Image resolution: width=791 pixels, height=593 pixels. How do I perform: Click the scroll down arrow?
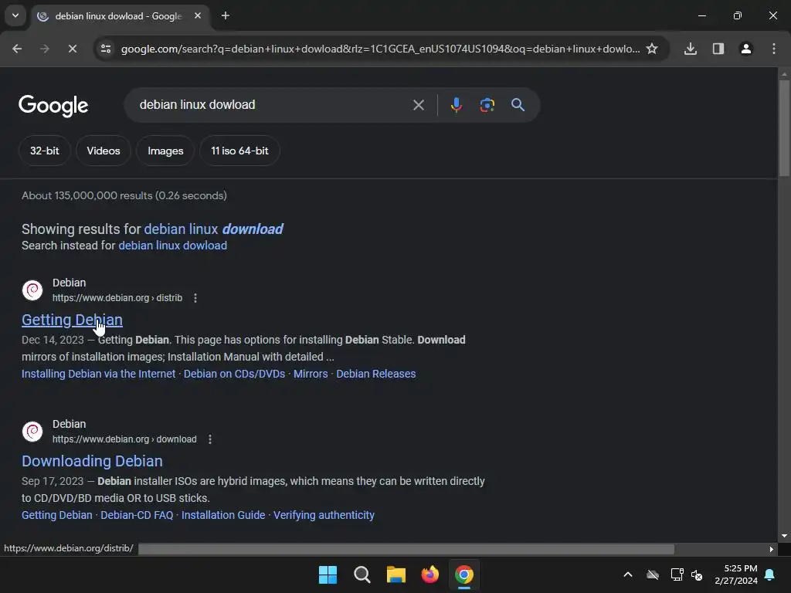tap(784, 536)
